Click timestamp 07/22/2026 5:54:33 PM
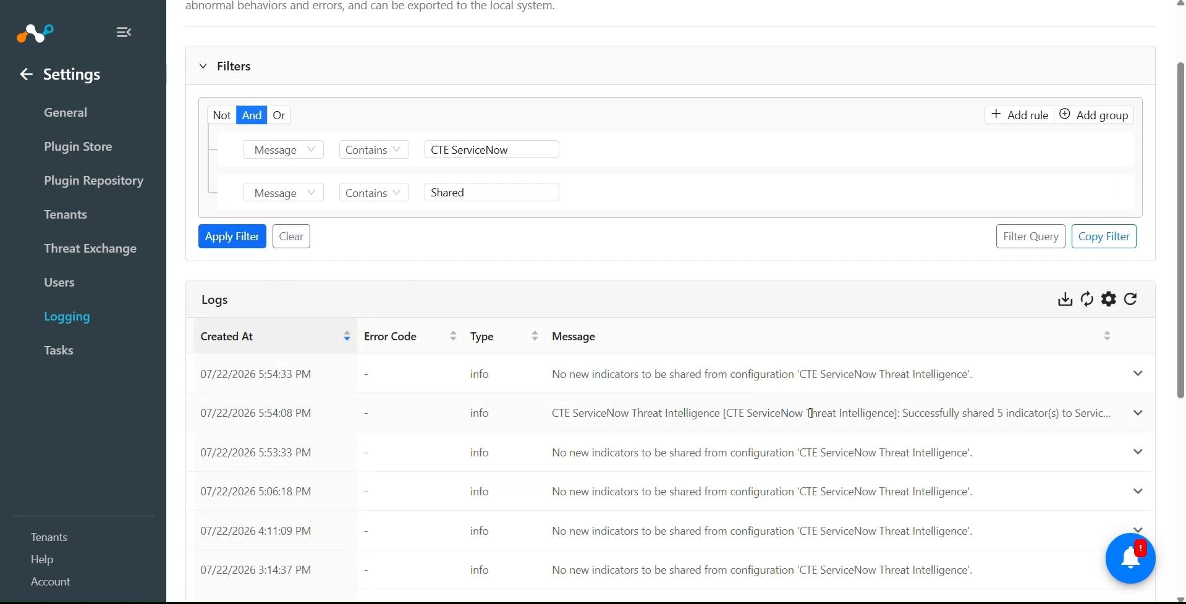Viewport: 1186px width, 604px height. point(256,374)
